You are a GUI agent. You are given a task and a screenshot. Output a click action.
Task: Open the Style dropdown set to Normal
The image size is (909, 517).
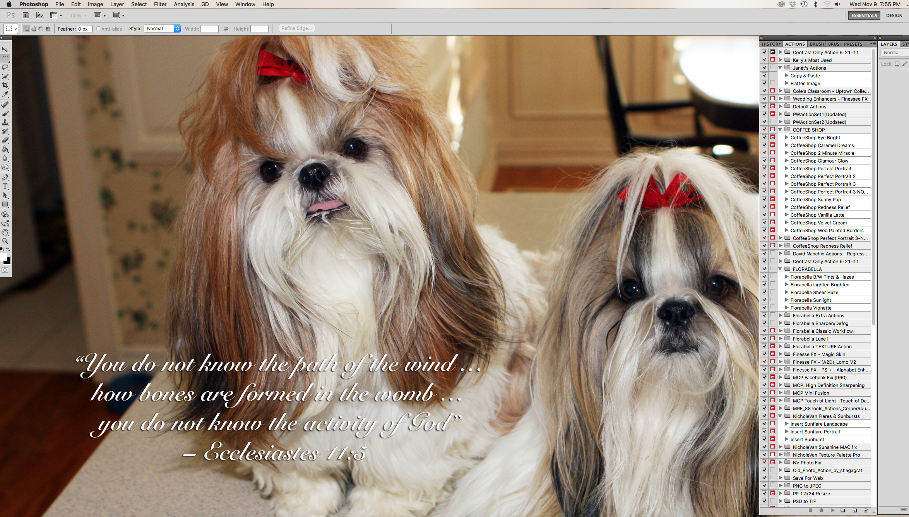tap(162, 29)
